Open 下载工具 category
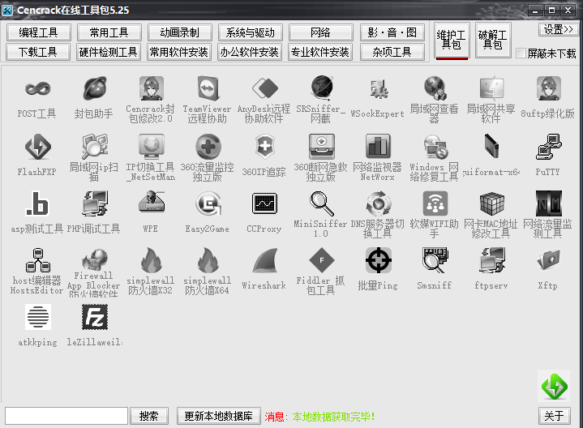This screenshot has height=428, width=583. (x=38, y=52)
